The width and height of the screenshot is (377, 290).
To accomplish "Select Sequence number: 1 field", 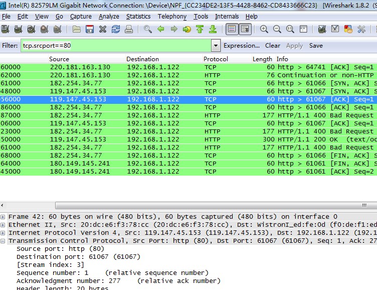I will coord(112,273).
